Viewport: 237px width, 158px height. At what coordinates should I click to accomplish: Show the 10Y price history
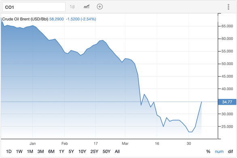82,152
